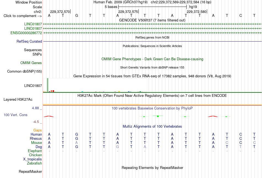The height and width of the screenshot is (178, 262).
Task: Open the 'Layered H3K27Ac' track label
Action: point(18,100)
